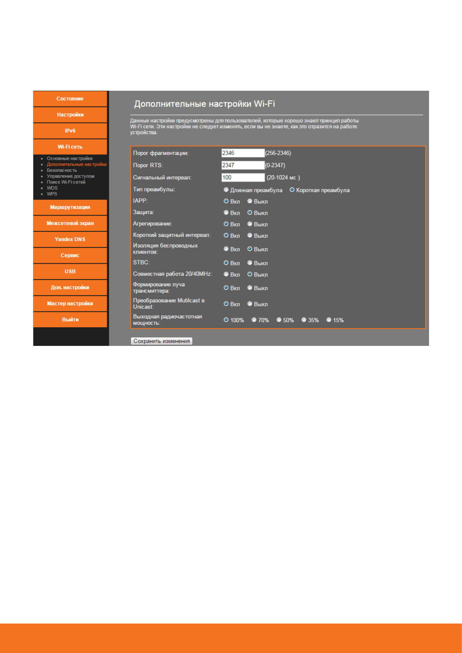Select Длинная преамбула radio option
462x653 pixels.
click(x=226, y=190)
